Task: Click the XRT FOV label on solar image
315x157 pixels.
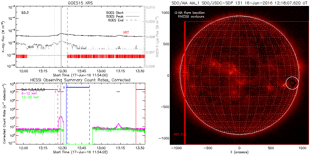Action: [x=180, y=134]
